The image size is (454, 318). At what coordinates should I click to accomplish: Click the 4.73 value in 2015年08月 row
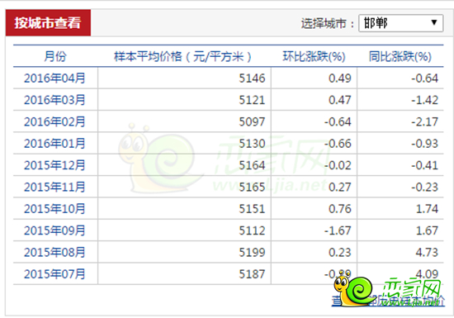pyautogui.click(x=427, y=252)
